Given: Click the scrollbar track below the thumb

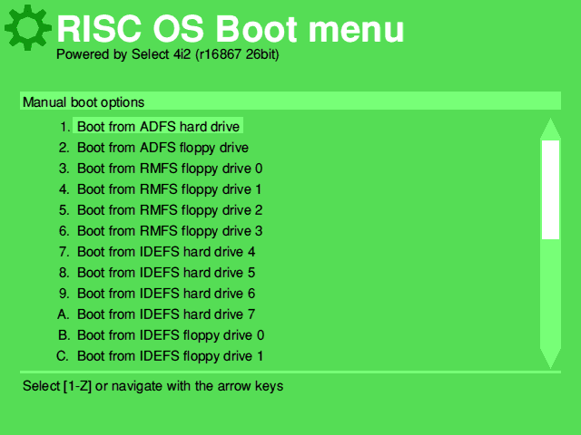Looking at the screenshot, I should pyautogui.click(x=550, y=294).
